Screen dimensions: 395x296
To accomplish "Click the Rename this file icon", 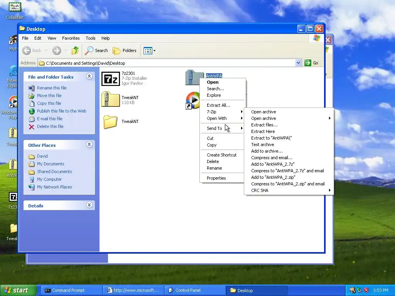I will 32,88.
